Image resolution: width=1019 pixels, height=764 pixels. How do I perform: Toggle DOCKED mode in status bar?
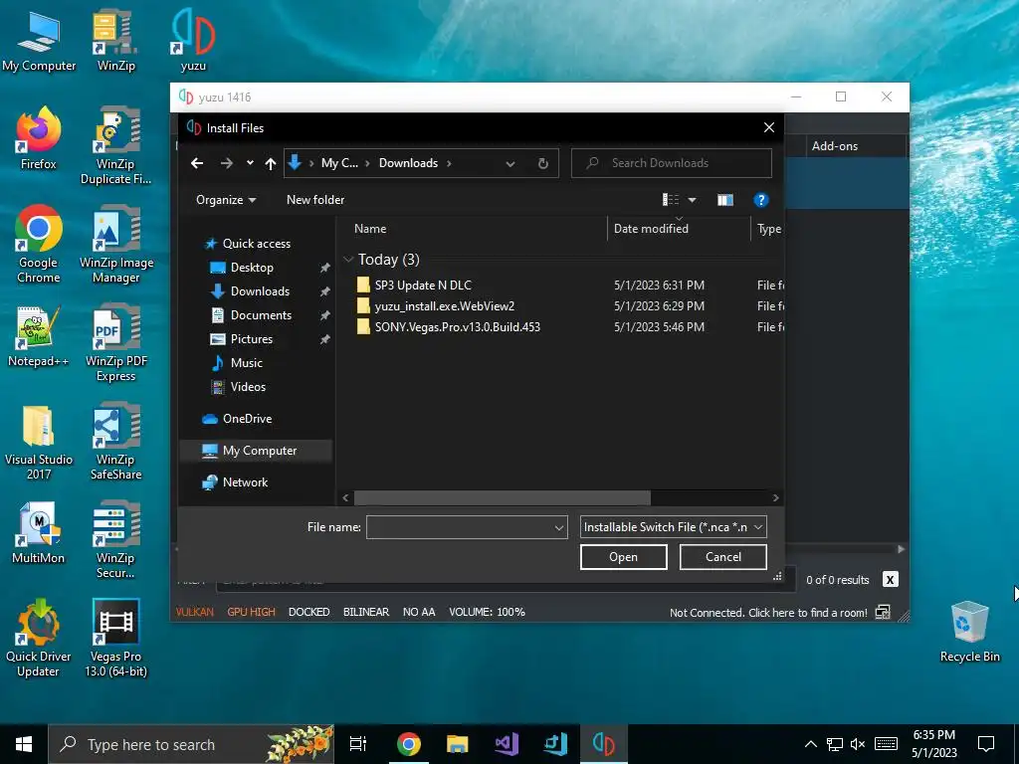(308, 612)
